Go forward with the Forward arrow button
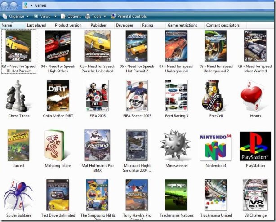Screen dimensions: 276x222 [x=13, y=5]
